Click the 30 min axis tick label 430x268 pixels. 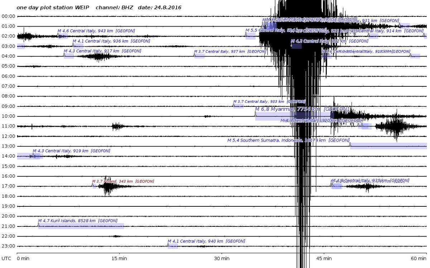pyautogui.click(x=221, y=258)
